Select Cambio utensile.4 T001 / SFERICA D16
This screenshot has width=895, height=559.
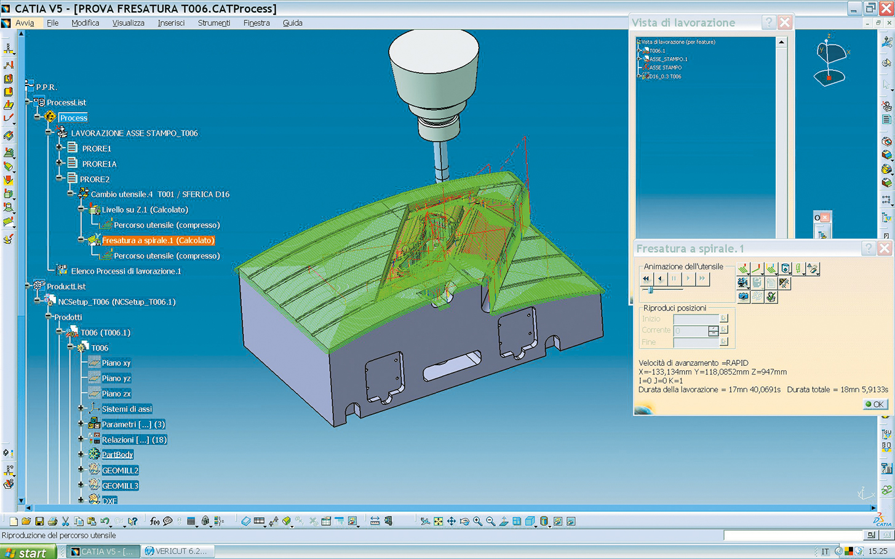(160, 194)
